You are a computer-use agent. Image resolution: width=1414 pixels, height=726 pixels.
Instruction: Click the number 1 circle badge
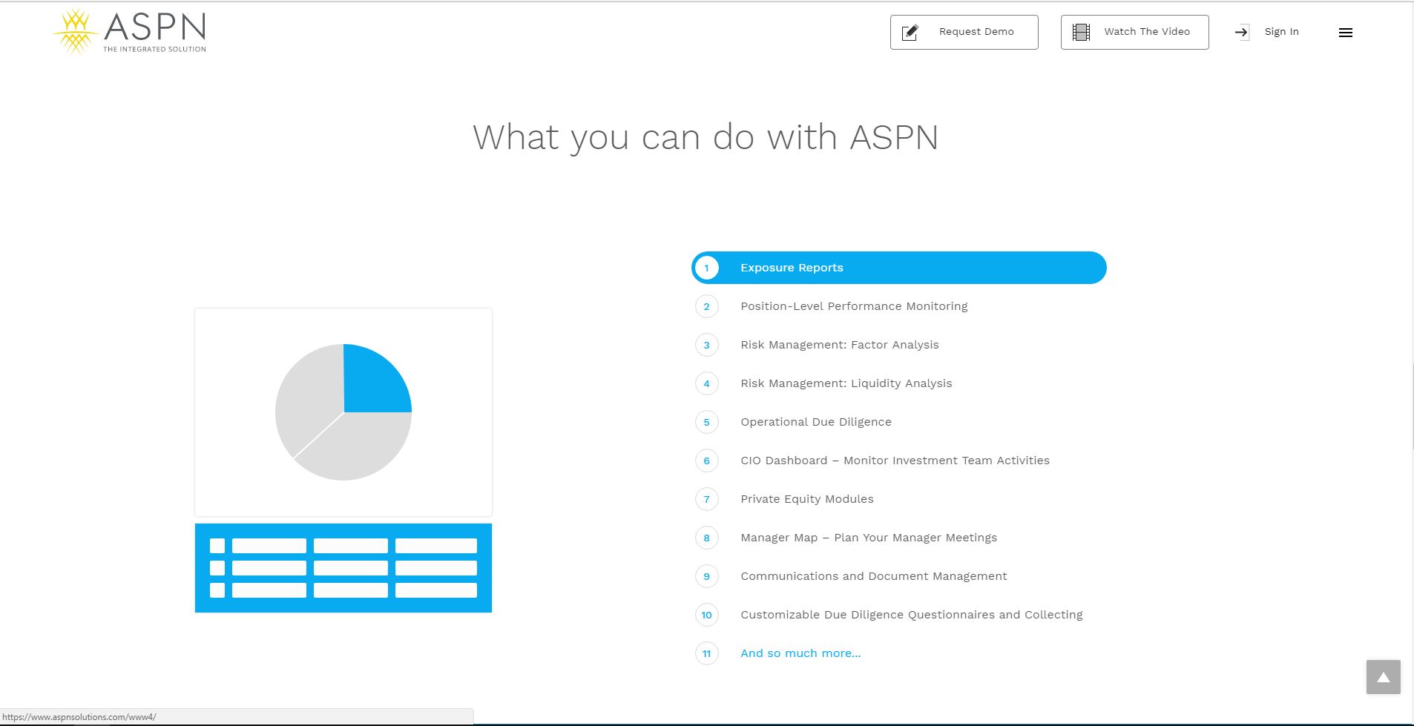coord(706,268)
